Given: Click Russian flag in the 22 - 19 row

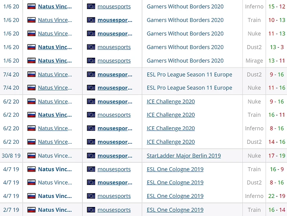Looking at the screenshot, I should pos(31,196).
